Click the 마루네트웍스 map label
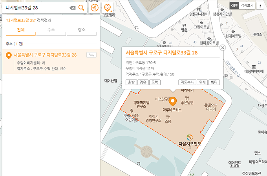The width and height of the screenshot is (267, 176). coord(172,110)
